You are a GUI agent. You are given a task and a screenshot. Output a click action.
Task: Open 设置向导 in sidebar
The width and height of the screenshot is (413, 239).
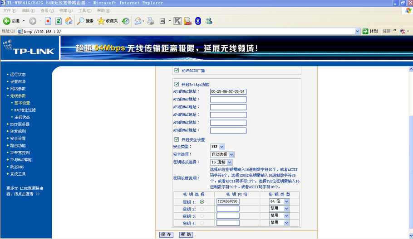click(x=18, y=81)
